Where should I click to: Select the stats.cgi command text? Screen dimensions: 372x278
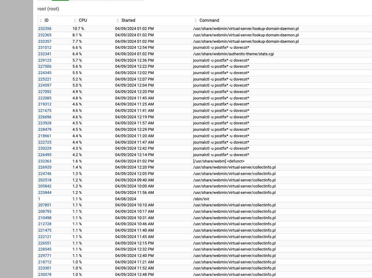[x=233, y=54]
